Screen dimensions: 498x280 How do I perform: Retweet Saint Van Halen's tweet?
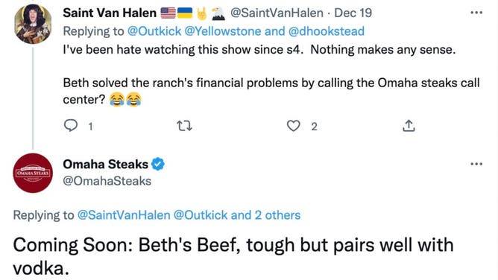click(184, 126)
